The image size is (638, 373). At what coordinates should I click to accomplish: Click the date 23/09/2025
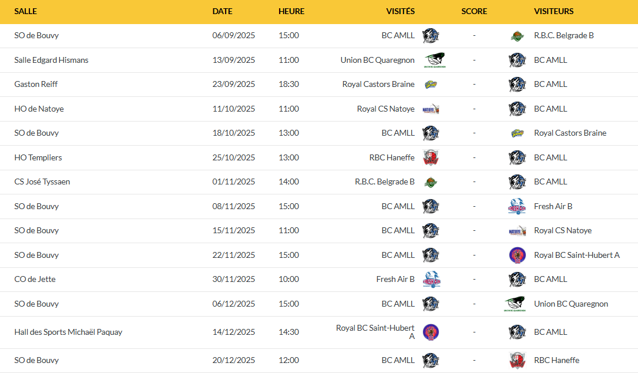[234, 84]
